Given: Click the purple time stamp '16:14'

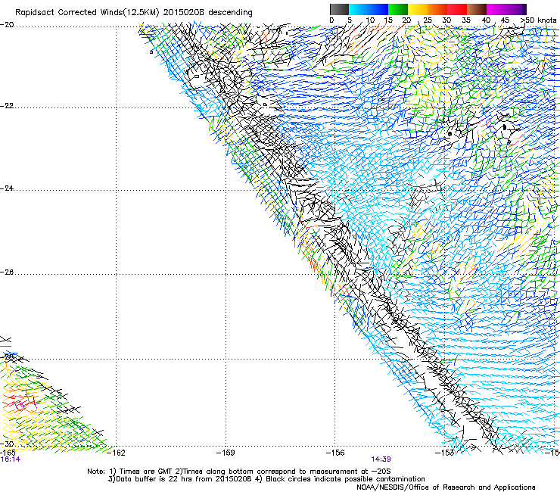Looking at the screenshot, I should click(11, 459).
